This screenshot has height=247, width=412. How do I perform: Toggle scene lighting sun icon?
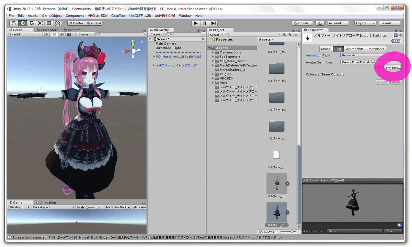pos(55,34)
